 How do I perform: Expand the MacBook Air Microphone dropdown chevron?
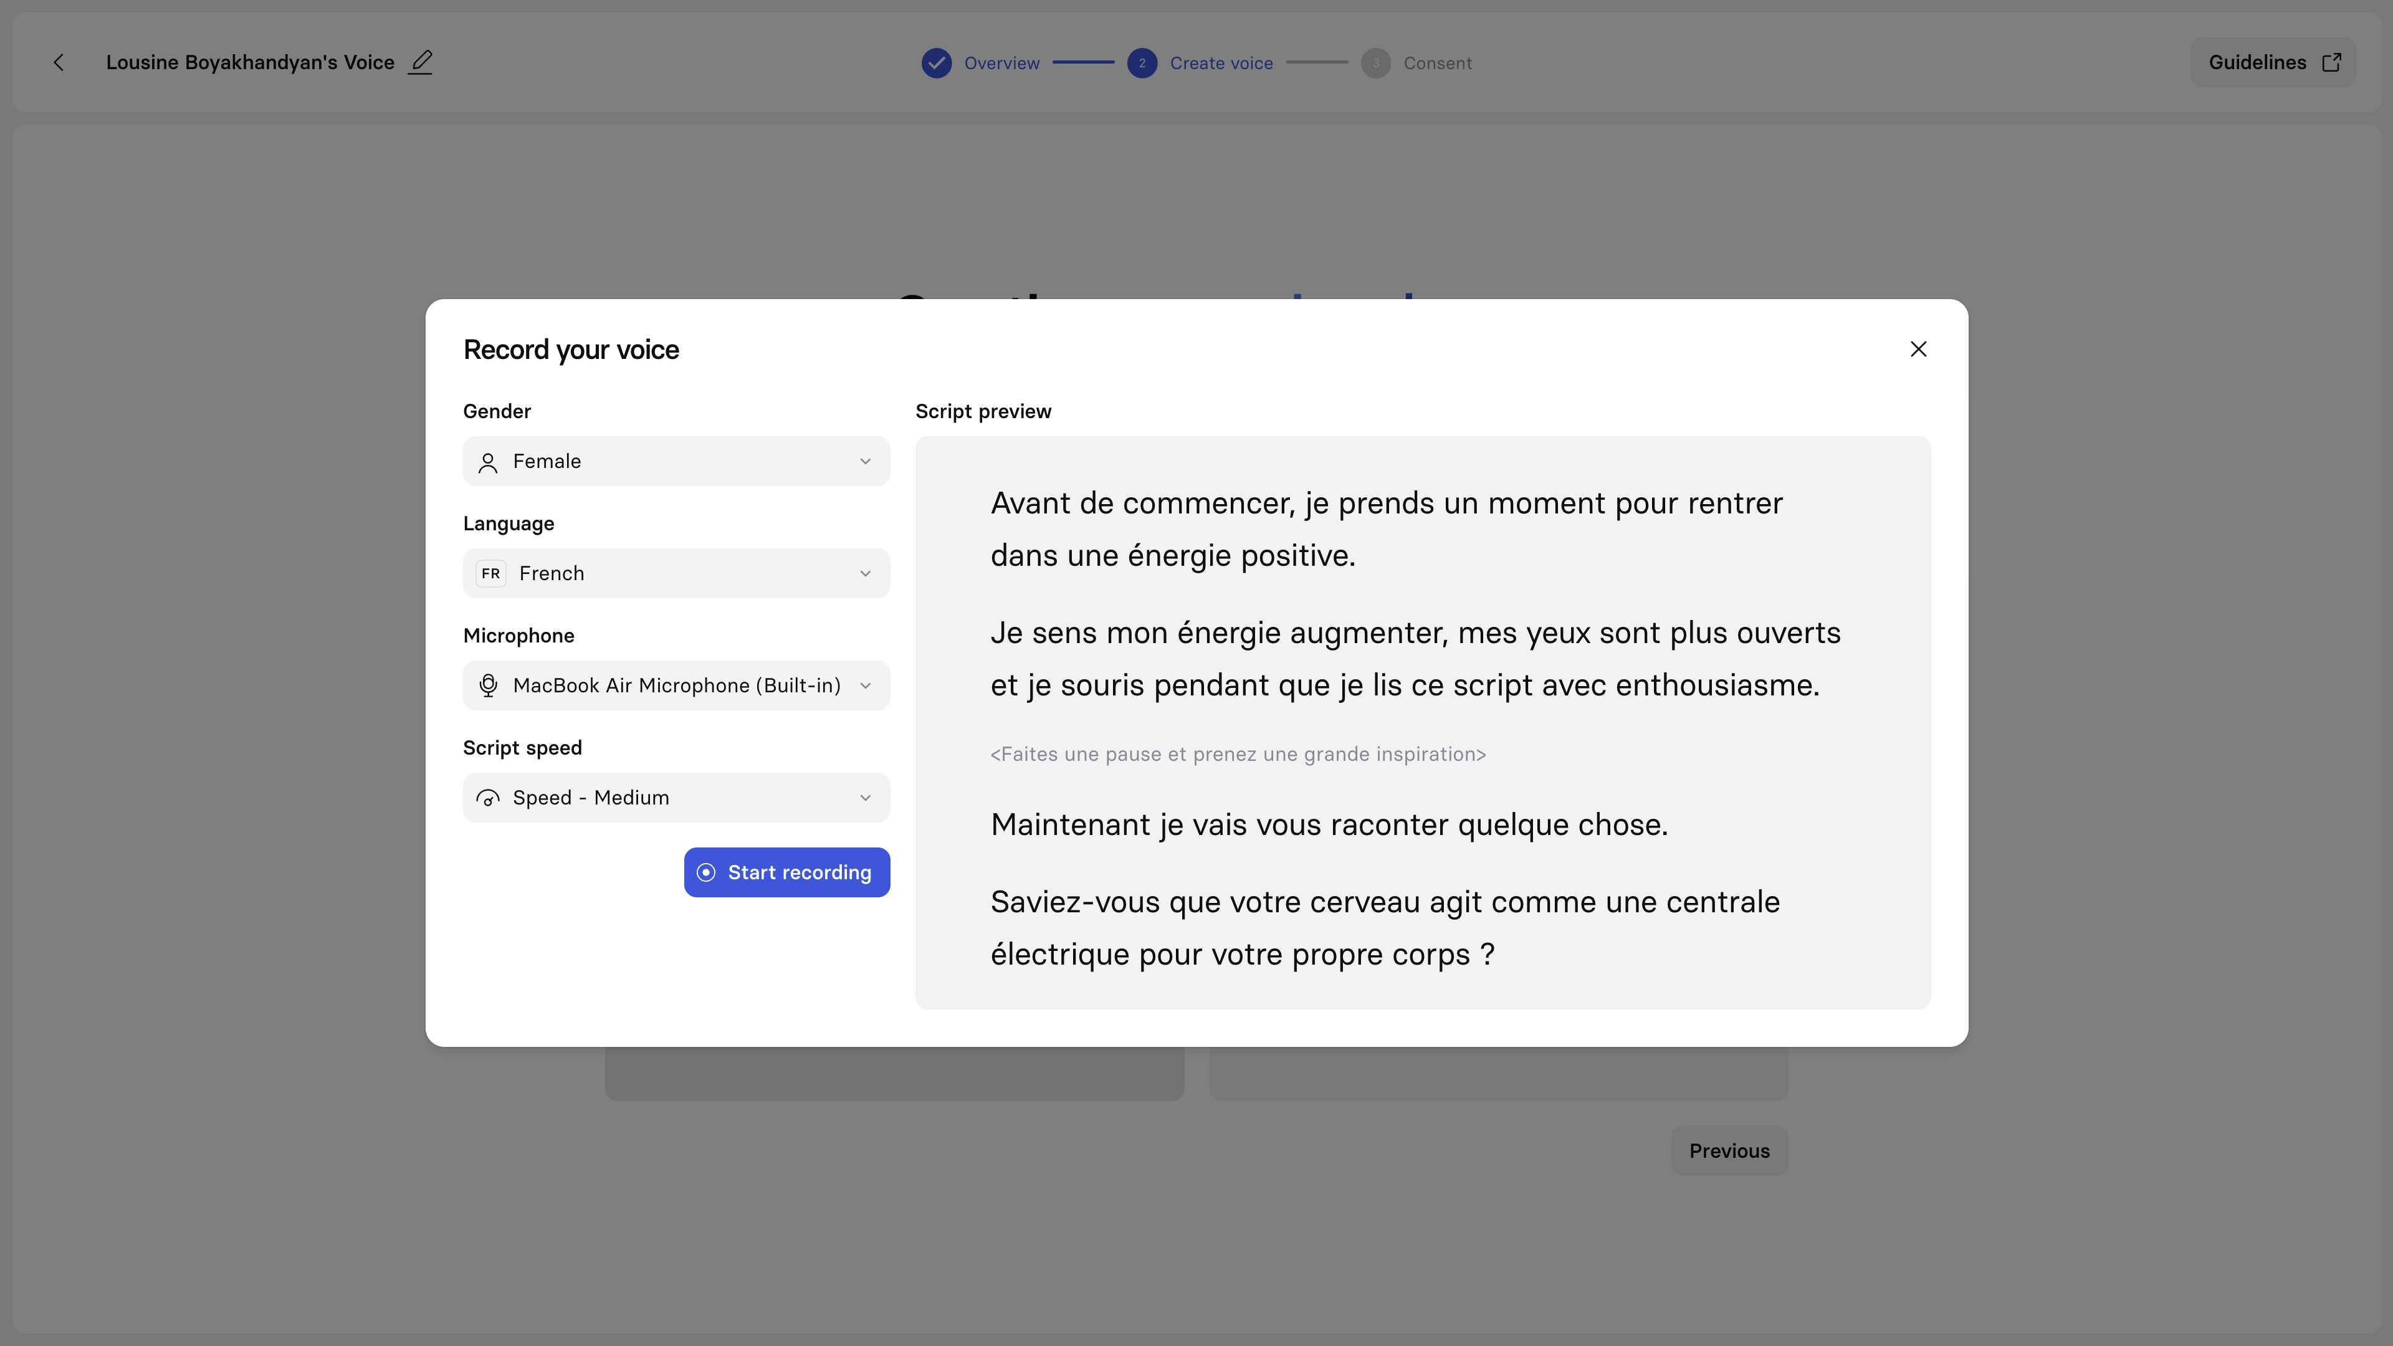[865, 685]
